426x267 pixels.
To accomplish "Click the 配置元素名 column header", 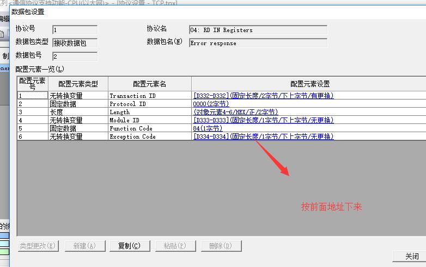I will 150,84.
